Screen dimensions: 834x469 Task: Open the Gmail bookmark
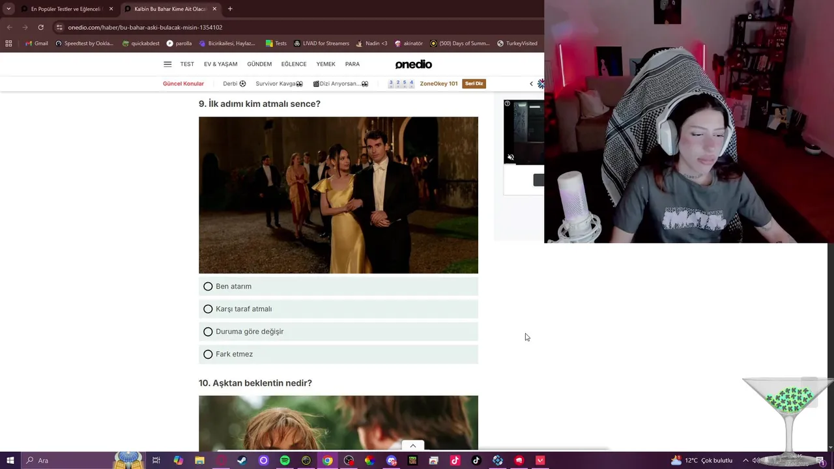[36, 44]
